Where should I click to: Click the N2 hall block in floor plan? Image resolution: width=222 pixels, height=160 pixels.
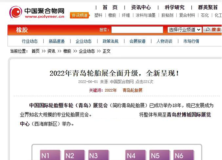(x=74, y=155)
